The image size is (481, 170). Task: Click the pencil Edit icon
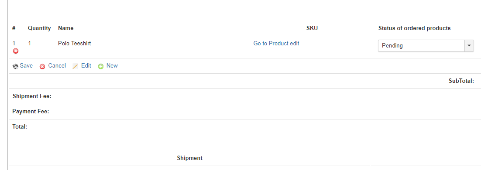[x=75, y=66]
